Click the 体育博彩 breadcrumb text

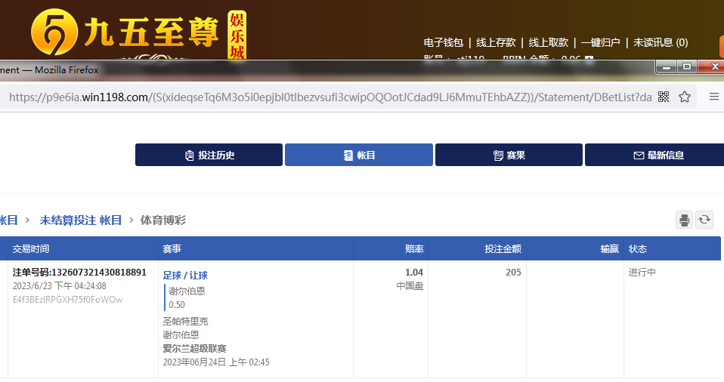click(163, 220)
